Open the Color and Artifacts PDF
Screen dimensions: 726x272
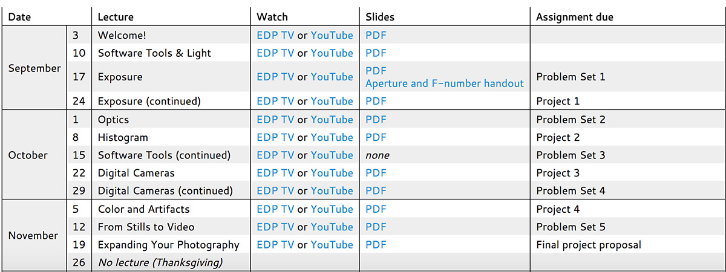click(376, 209)
